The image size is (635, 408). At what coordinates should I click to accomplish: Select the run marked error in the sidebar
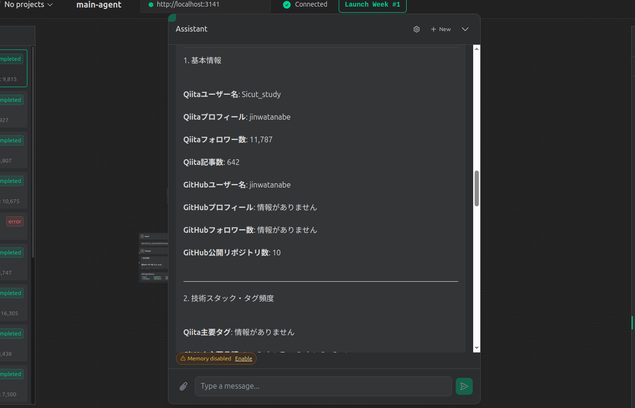pyautogui.click(x=15, y=221)
